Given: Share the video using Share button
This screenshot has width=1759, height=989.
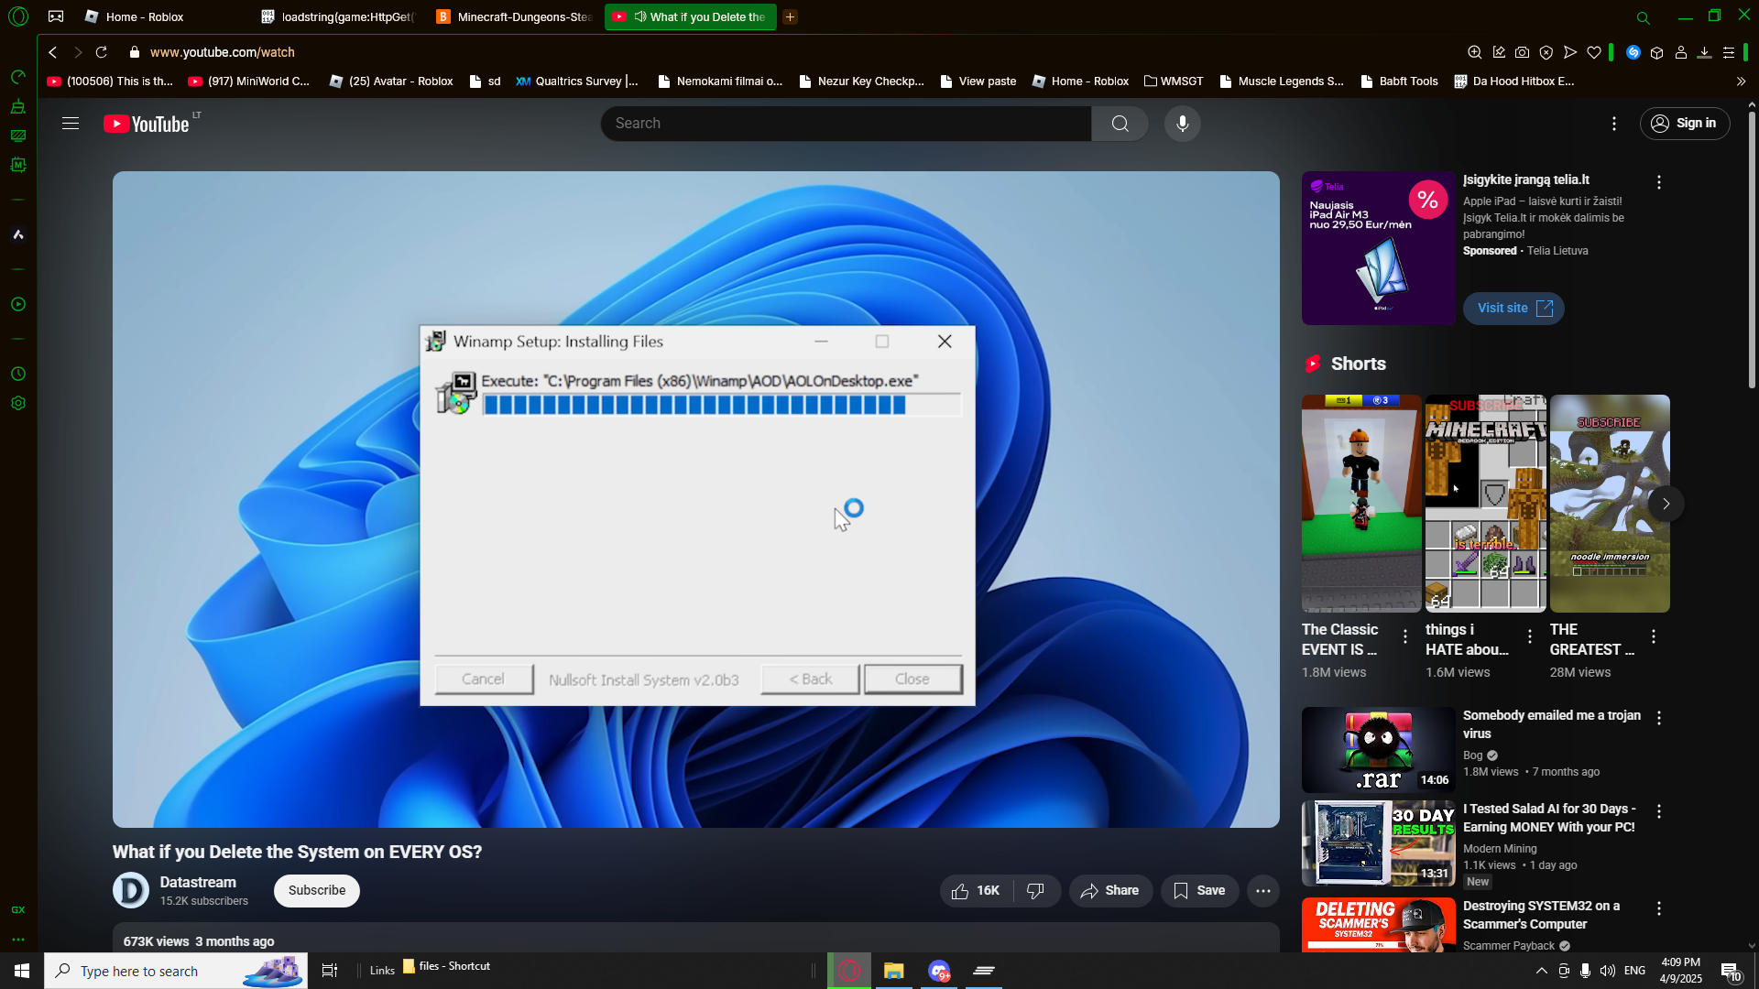Looking at the screenshot, I should click(1110, 891).
